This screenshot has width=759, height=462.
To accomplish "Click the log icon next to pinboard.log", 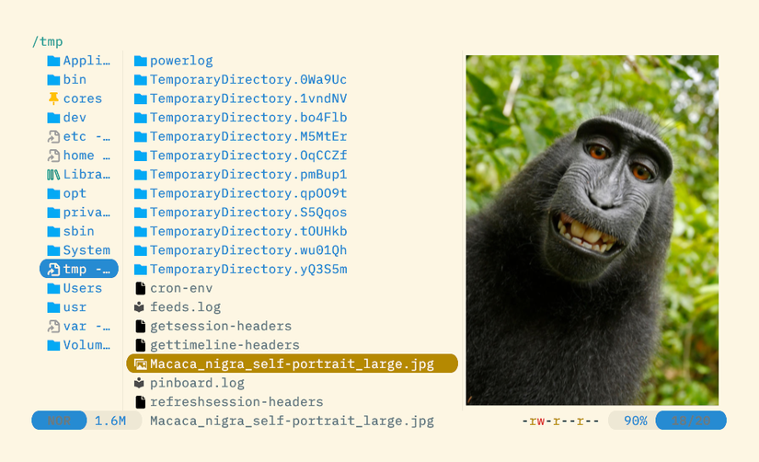I will click(x=140, y=383).
